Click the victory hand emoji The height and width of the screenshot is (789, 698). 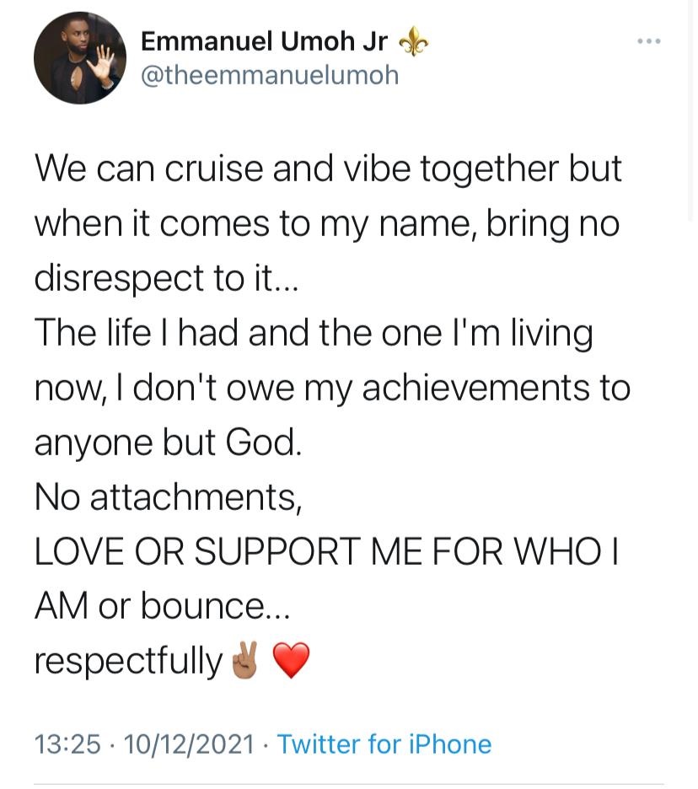click(245, 660)
